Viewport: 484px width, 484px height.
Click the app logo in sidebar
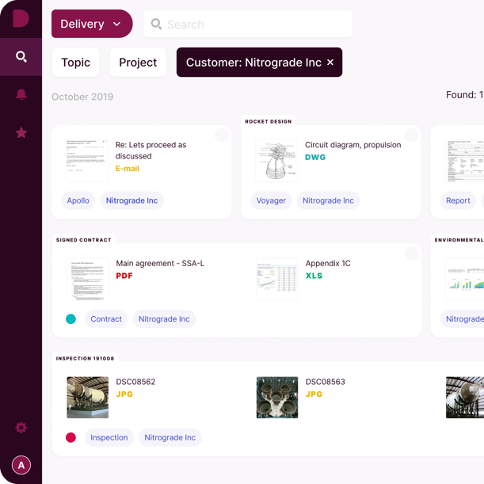pos(21,18)
